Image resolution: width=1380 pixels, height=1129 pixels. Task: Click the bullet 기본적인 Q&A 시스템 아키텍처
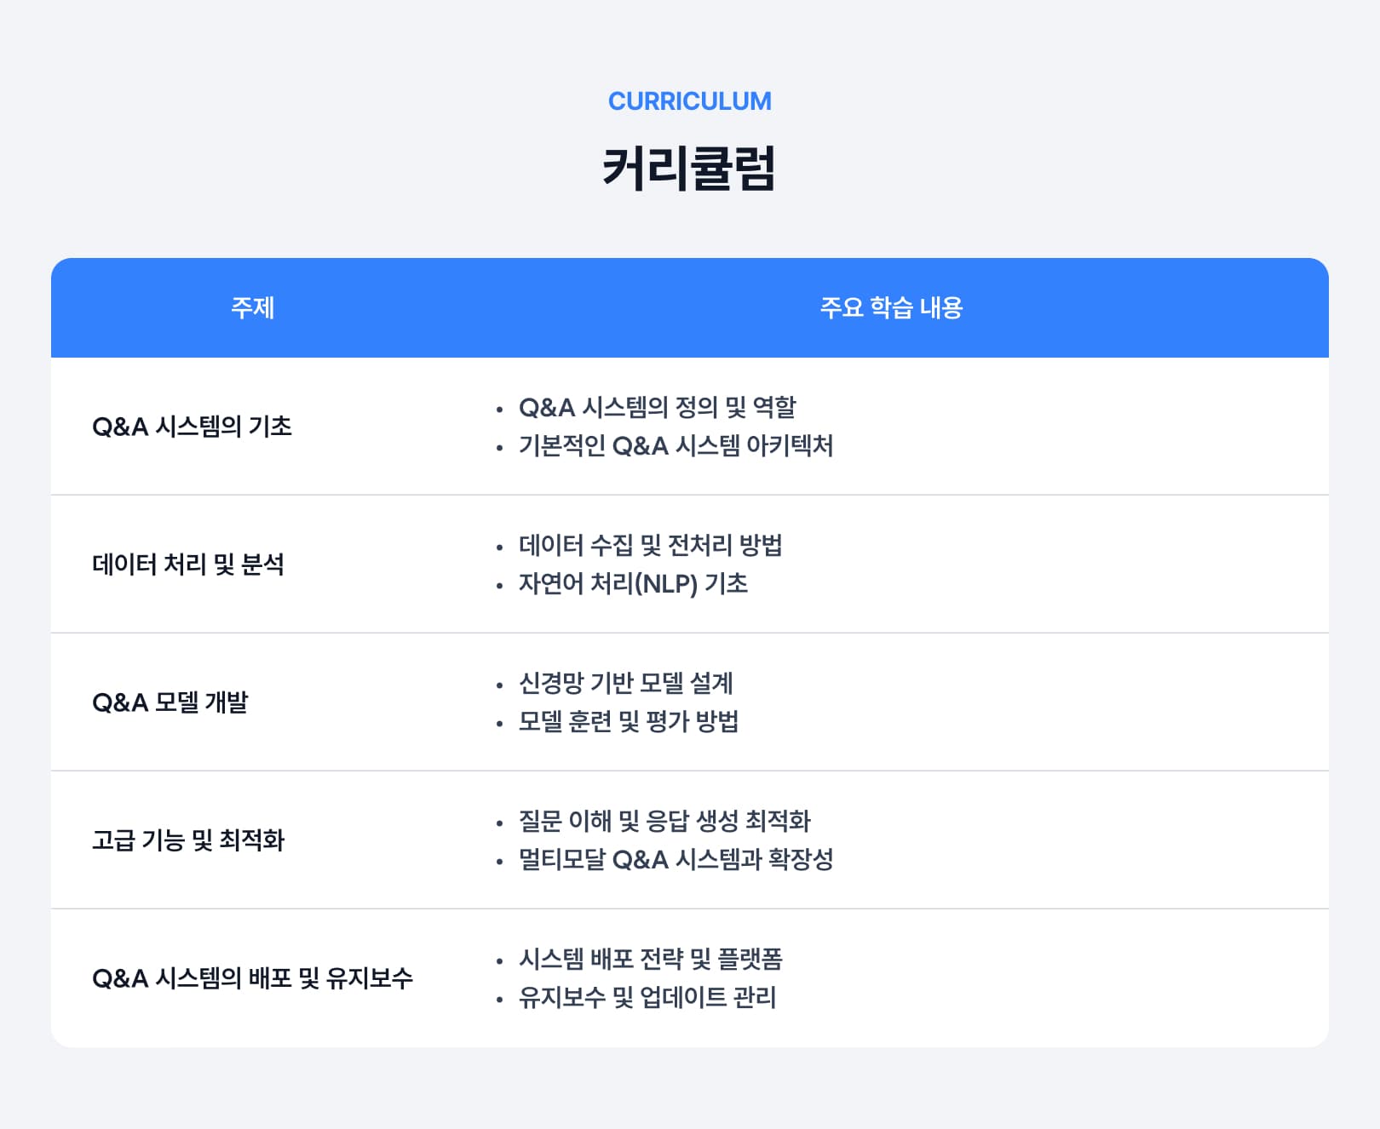[676, 445]
